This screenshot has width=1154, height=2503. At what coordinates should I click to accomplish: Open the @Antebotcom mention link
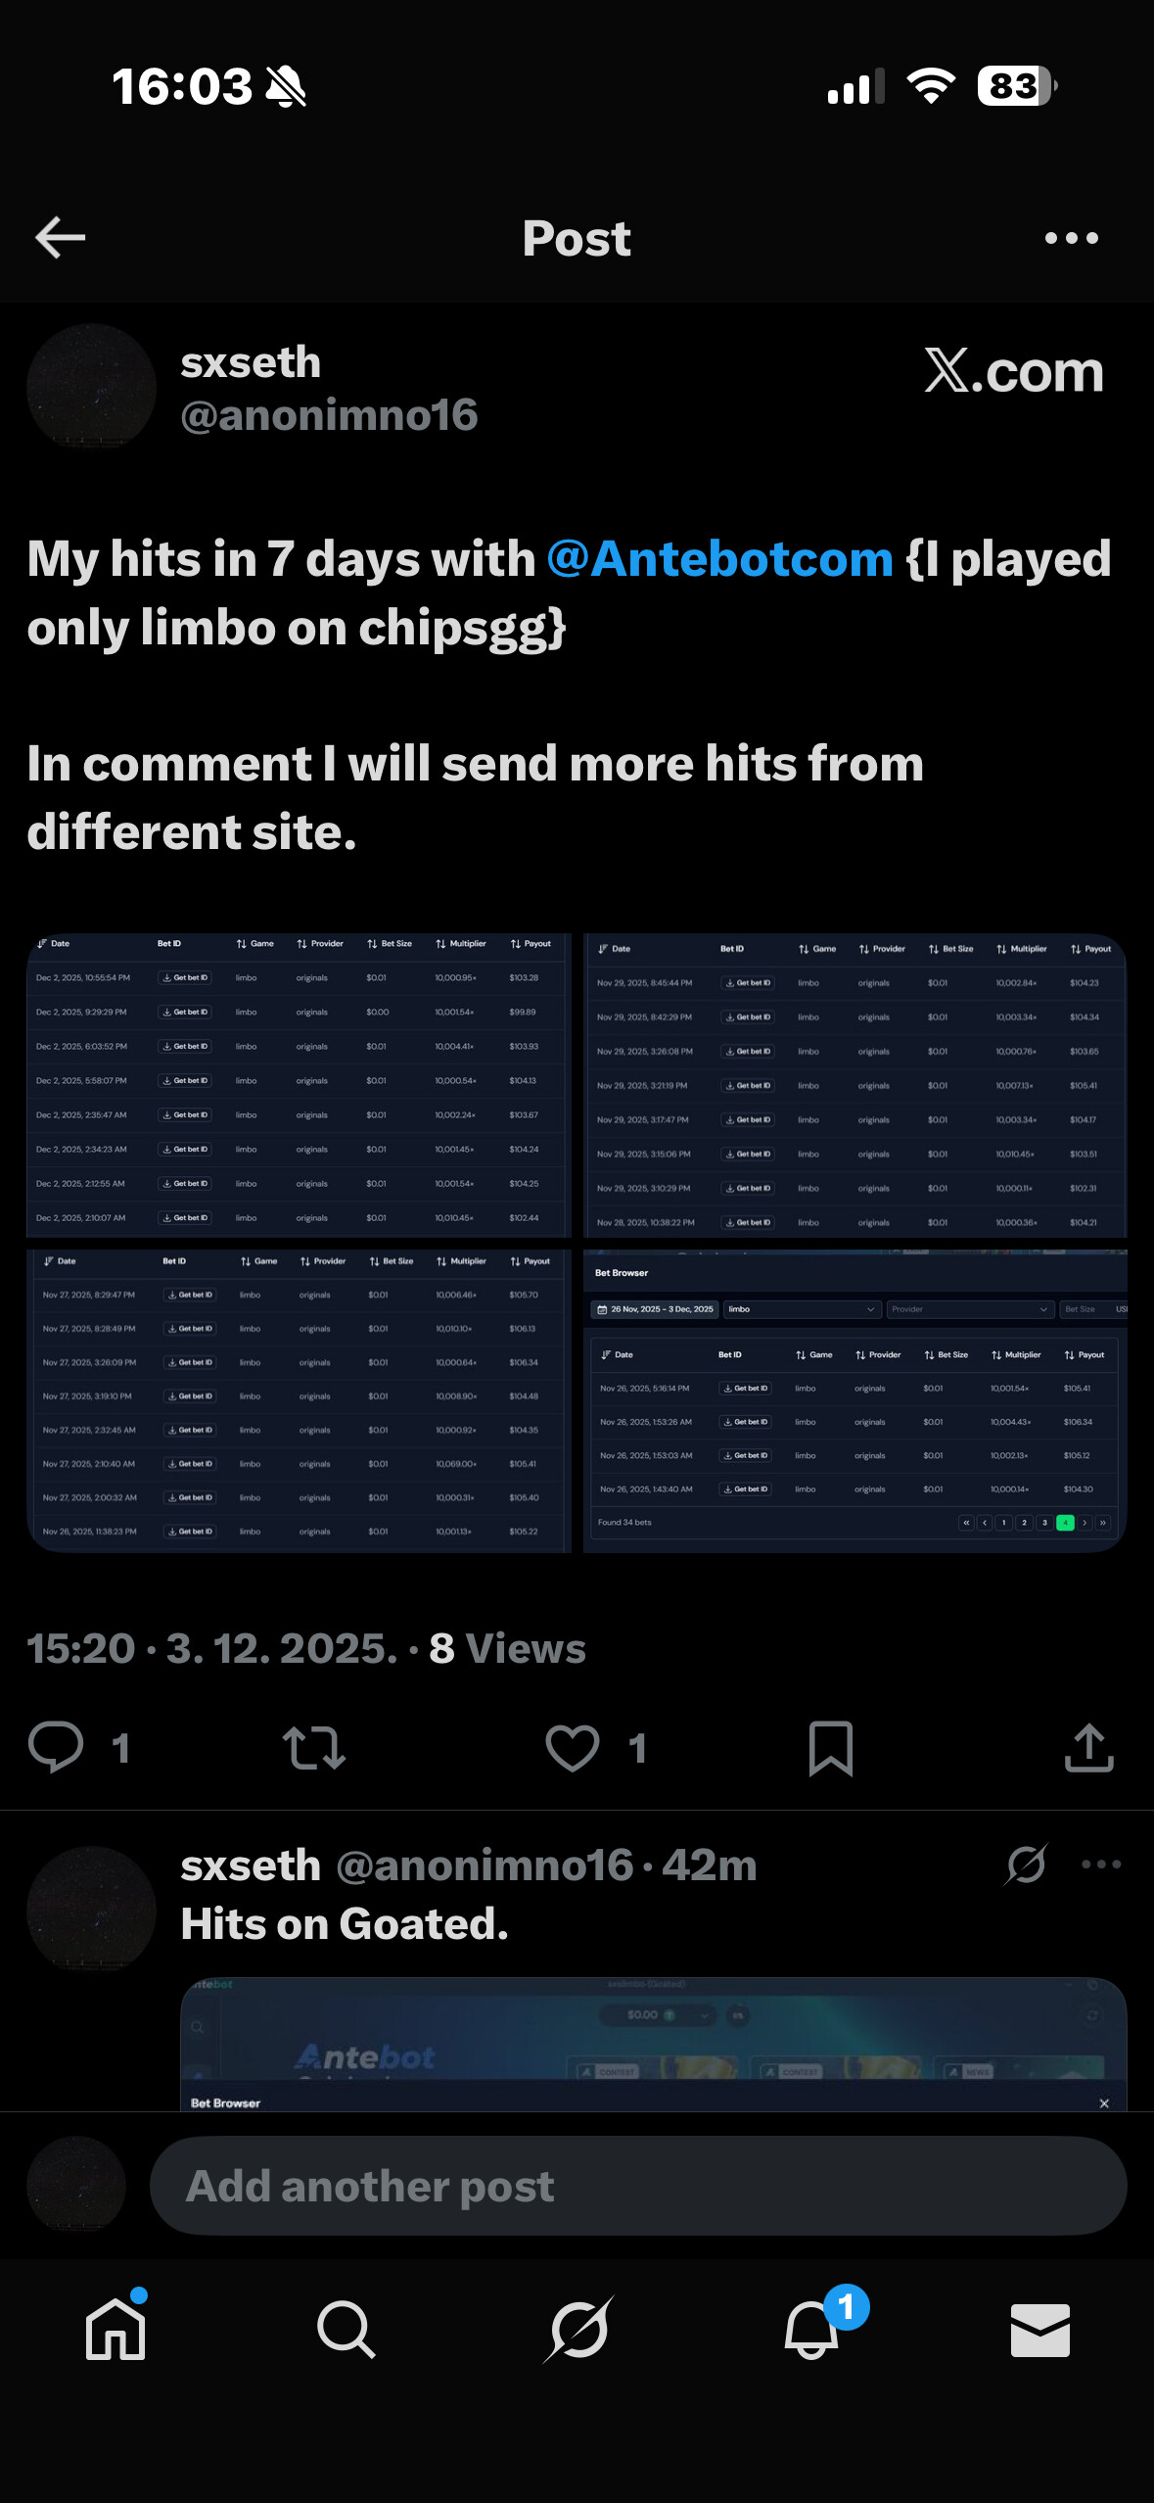coord(719,559)
